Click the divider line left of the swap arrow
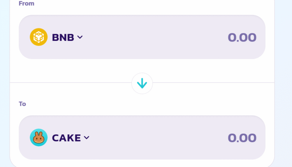Viewport: 292px width, 167px height. (70, 83)
